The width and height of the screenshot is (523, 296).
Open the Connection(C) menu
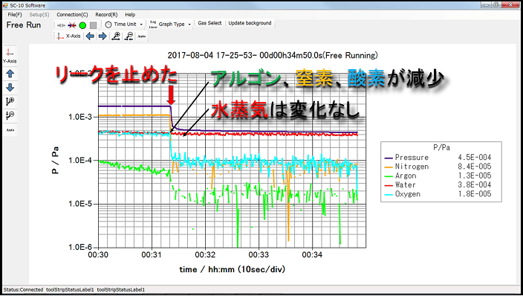tap(72, 15)
